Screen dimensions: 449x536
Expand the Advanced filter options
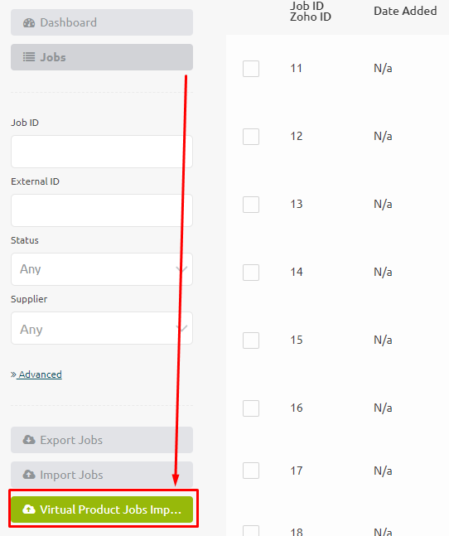(x=40, y=374)
